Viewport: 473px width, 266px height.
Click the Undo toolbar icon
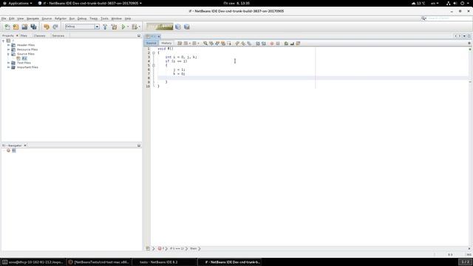click(x=46, y=27)
